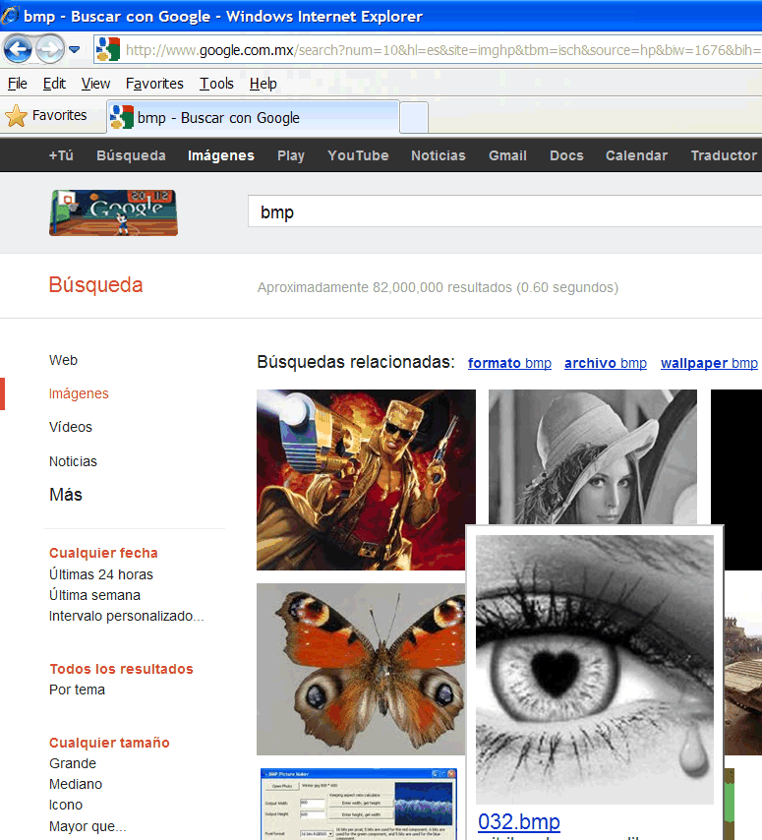Click the 032.bmp image title link
This screenshot has width=762, height=840.
pos(519,821)
